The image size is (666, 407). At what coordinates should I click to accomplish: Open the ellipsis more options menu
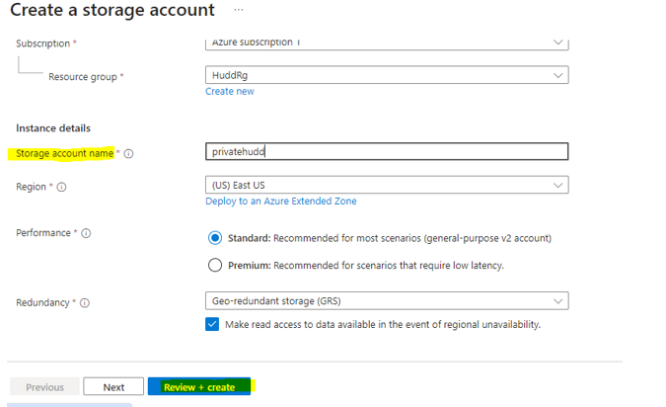[x=239, y=10]
